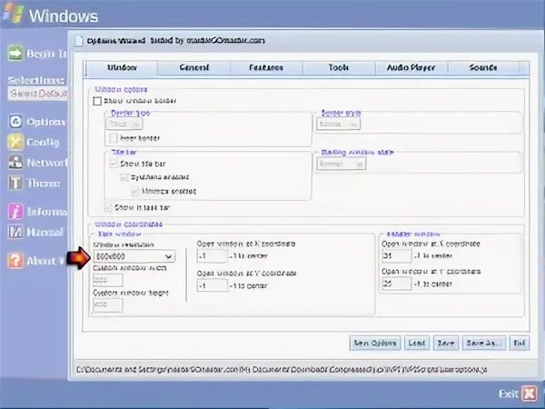Toggle Show in task bar checkbox
Screen dimensions: 545x409
pos(108,207)
